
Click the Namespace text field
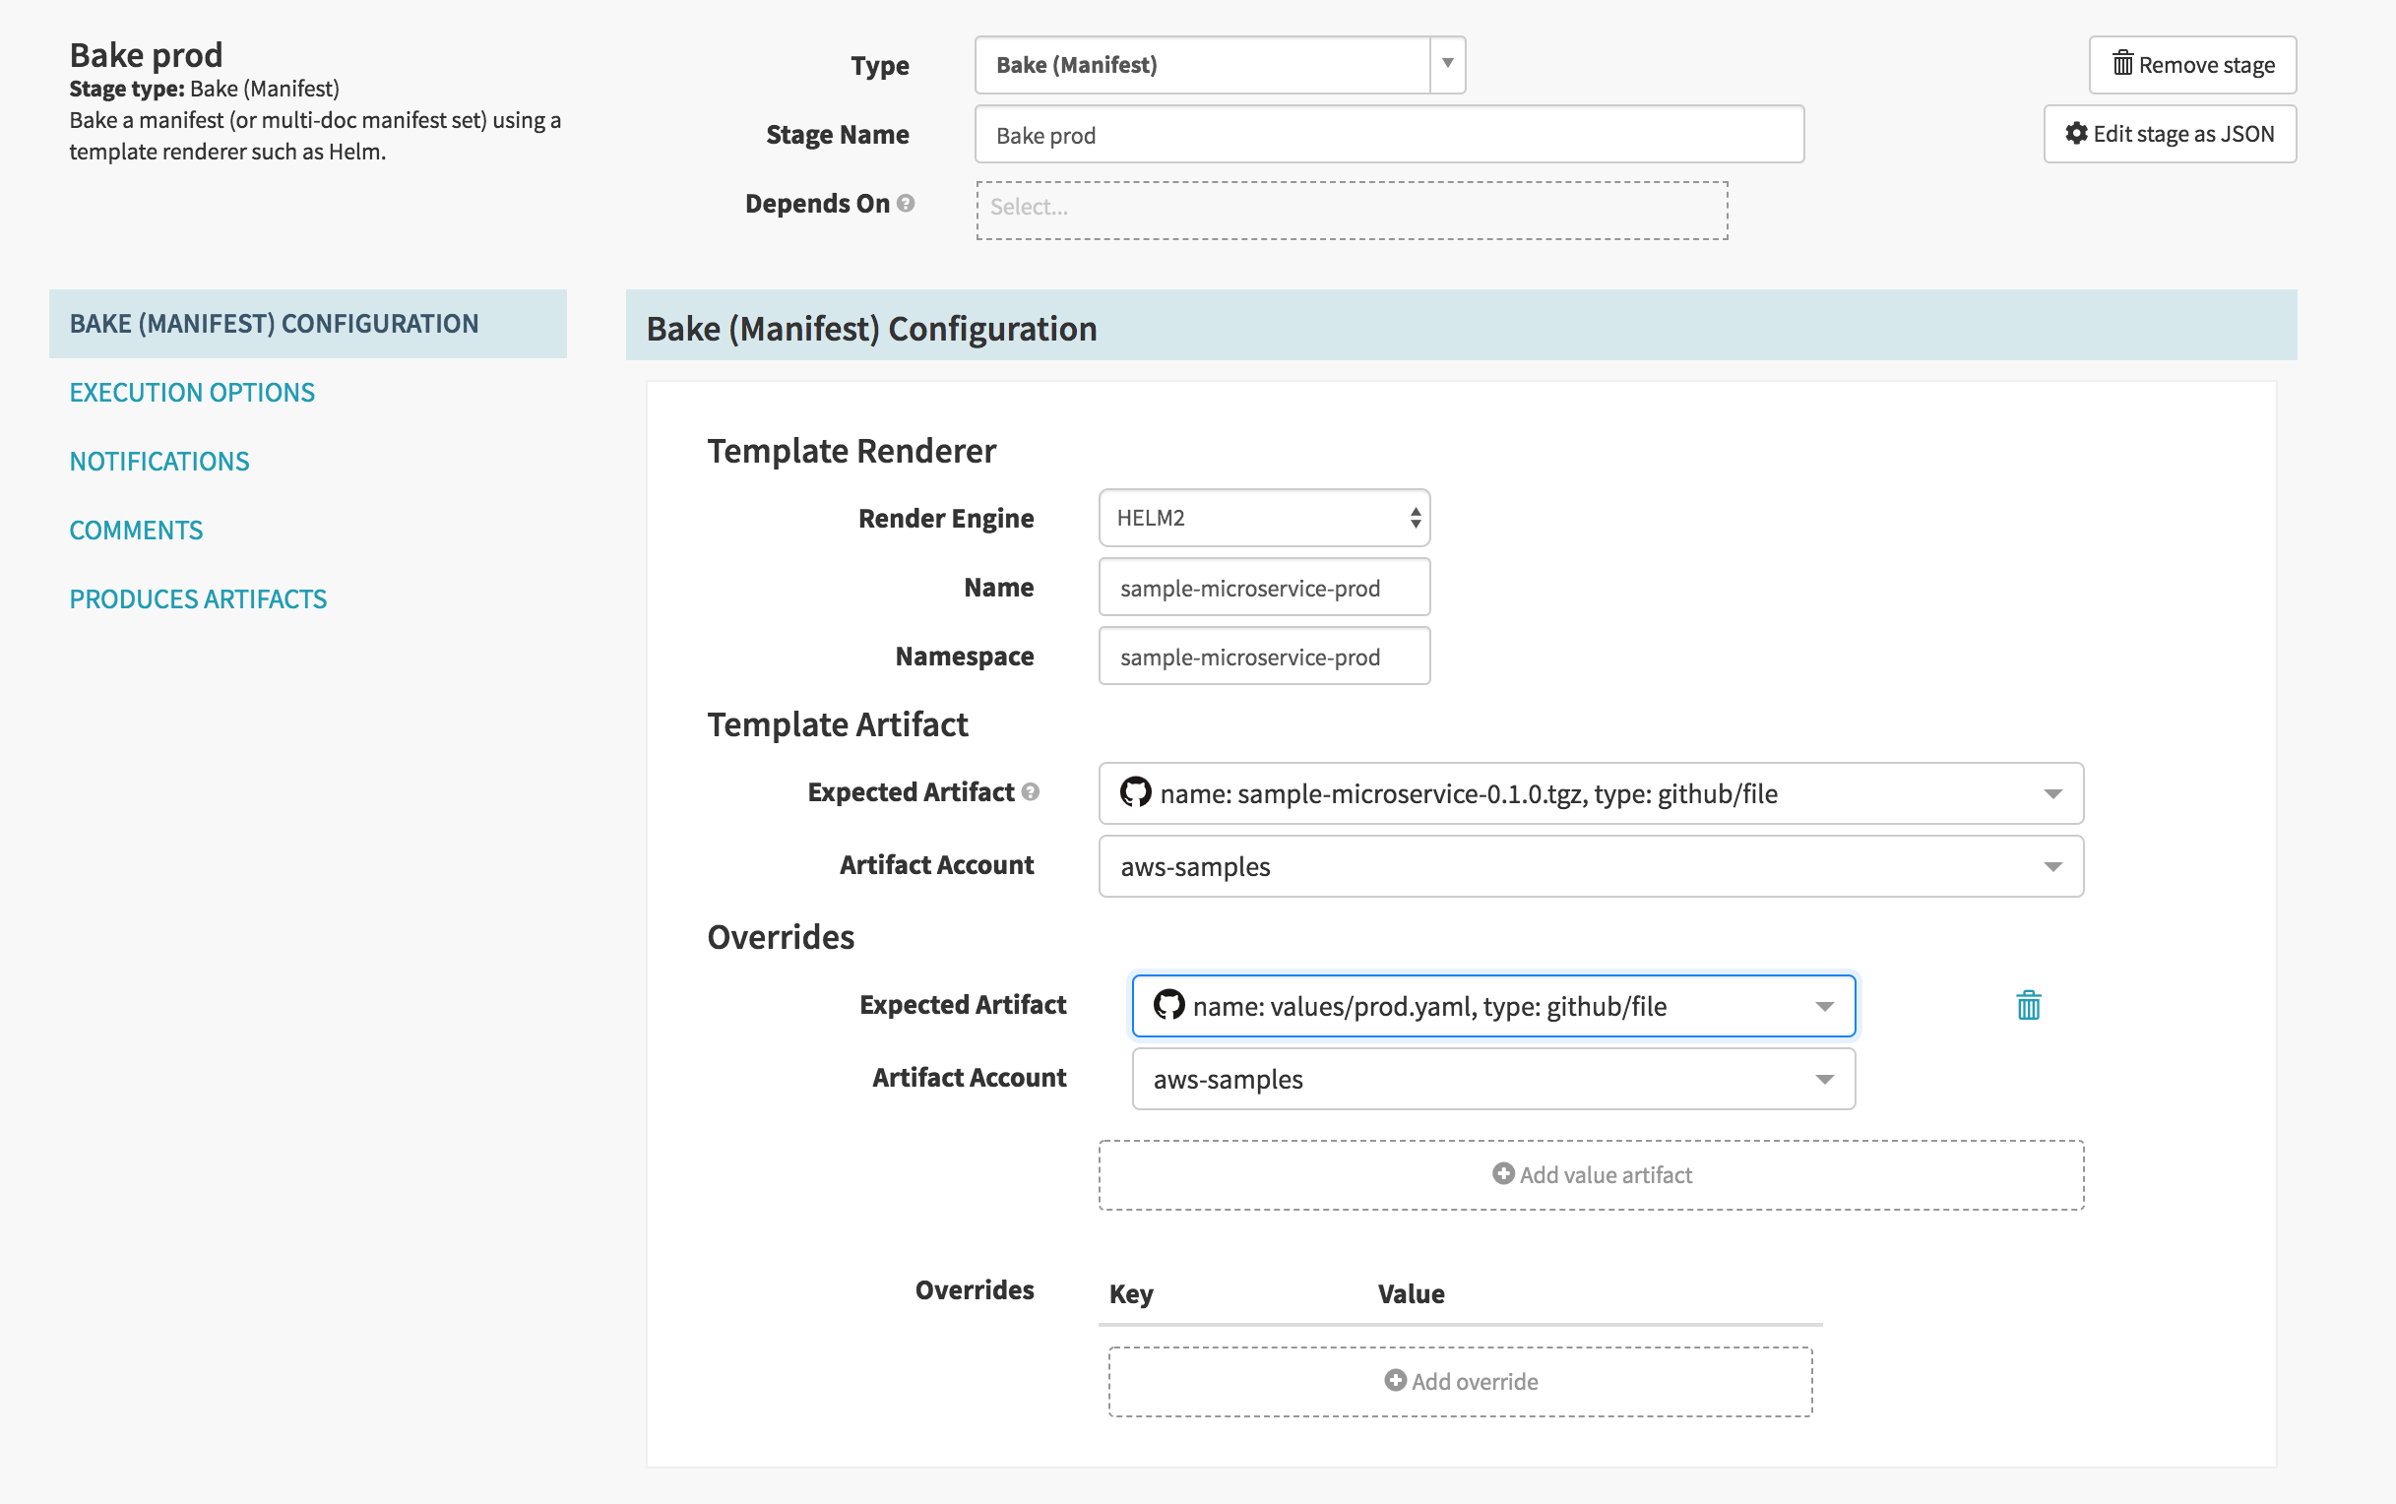[1263, 657]
